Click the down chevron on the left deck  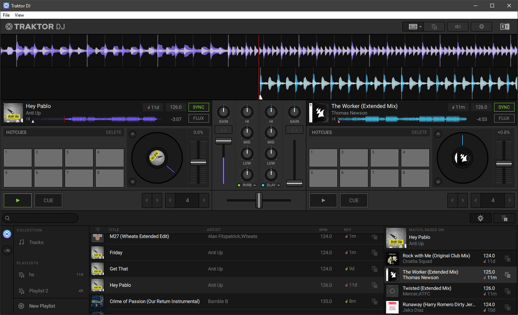pos(133,182)
